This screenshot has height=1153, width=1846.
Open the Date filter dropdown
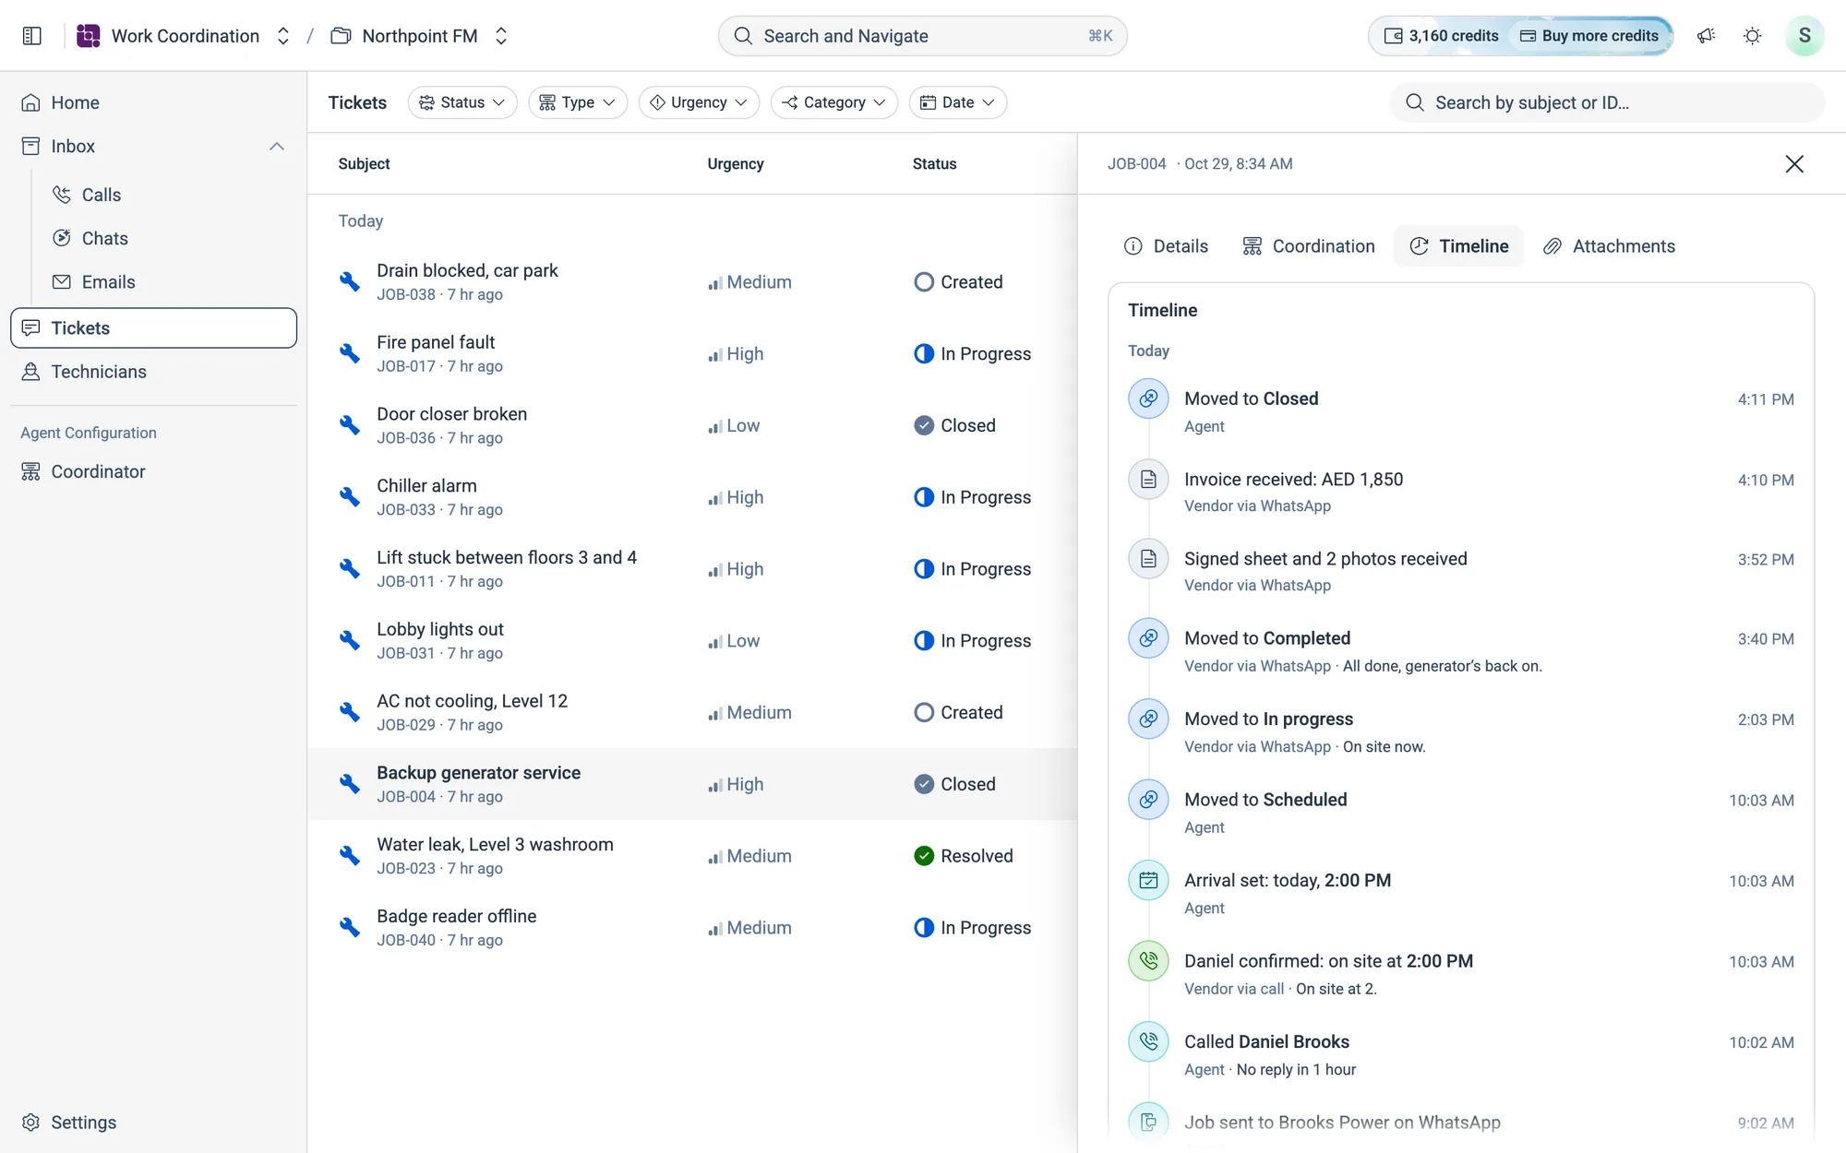[x=958, y=102]
